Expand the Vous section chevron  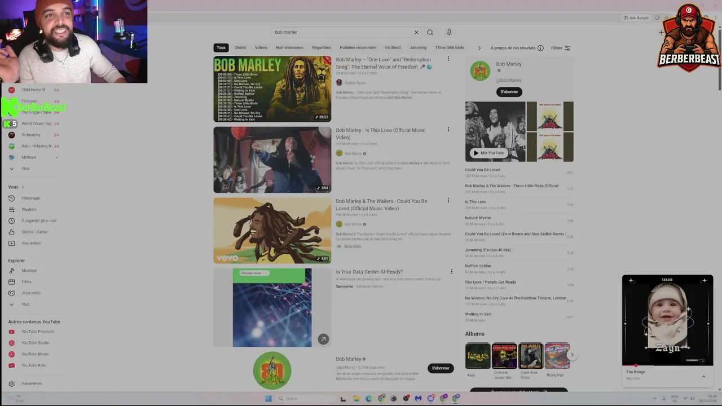(23, 187)
